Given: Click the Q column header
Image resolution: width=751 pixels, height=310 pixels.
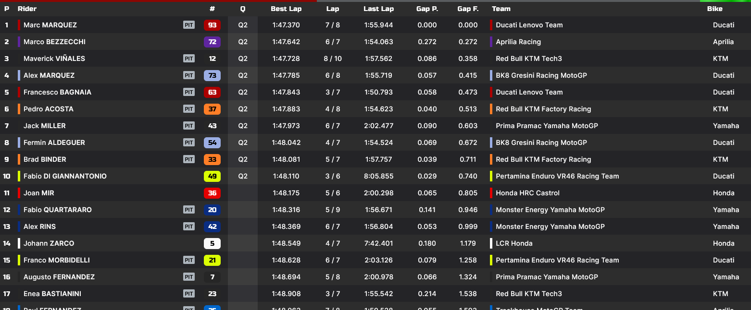Looking at the screenshot, I should [x=242, y=9].
